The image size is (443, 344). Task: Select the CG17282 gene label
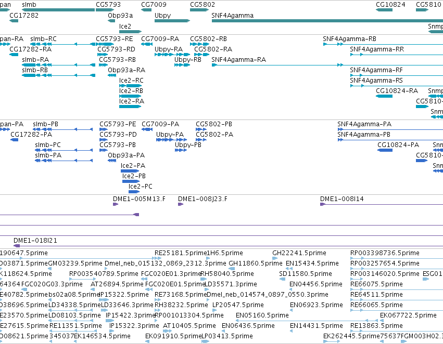(x=24, y=15)
